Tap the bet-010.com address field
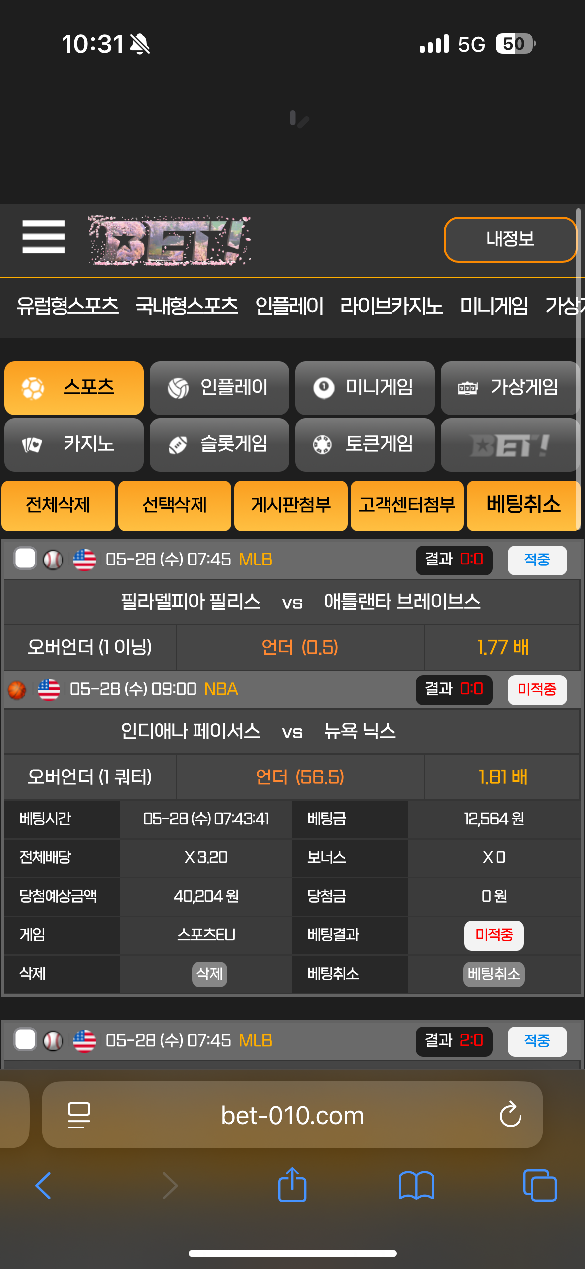 [292, 1115]
